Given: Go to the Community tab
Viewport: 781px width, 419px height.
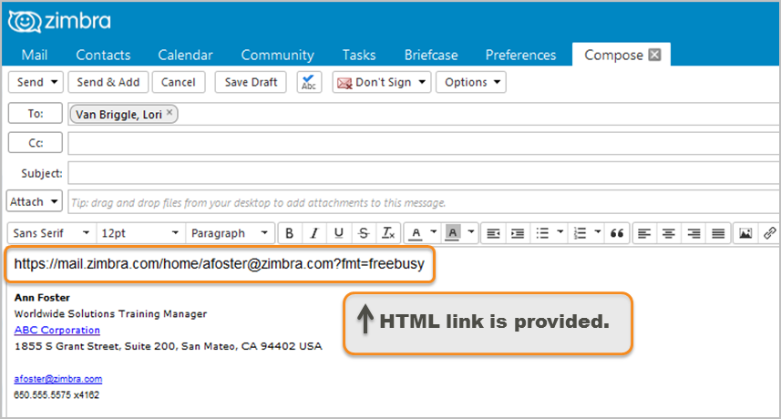Looking at the screenshot, I should (277, 55).
